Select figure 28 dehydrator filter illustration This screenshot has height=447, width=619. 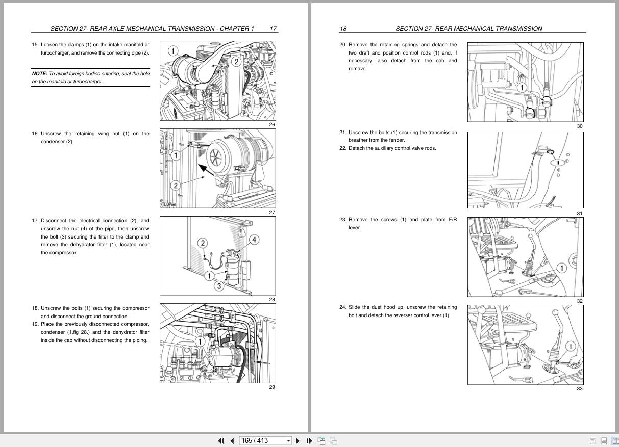pyautogui.click(x=218, y=256)
